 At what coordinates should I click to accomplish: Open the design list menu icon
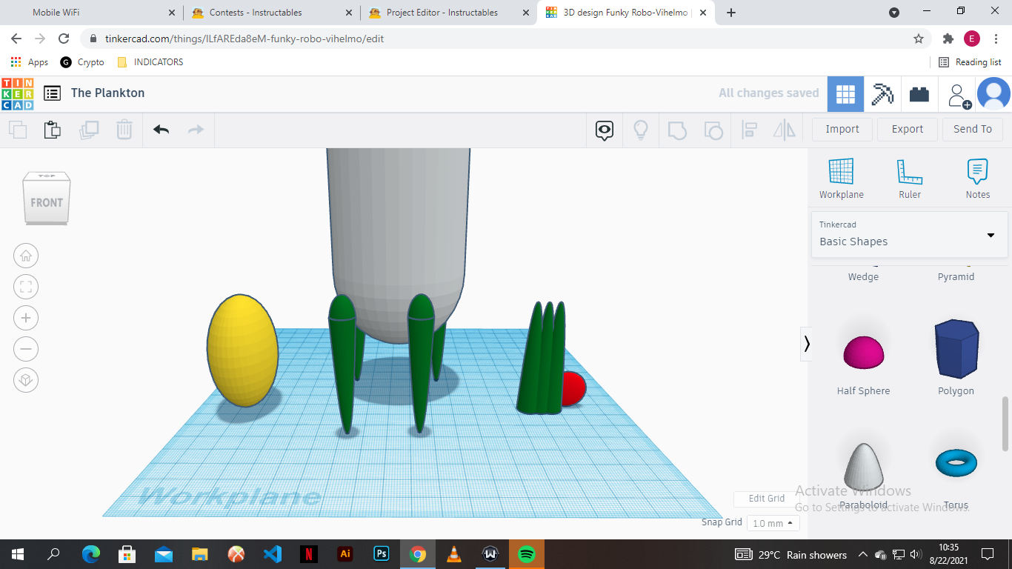(x=52, y=93)
